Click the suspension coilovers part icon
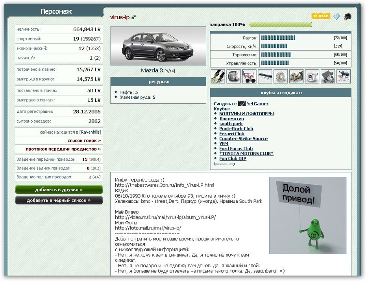 point(218,76)
